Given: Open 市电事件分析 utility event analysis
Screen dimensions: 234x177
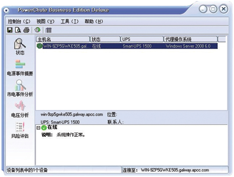Looking at the screenshot, I should (20, 88).
